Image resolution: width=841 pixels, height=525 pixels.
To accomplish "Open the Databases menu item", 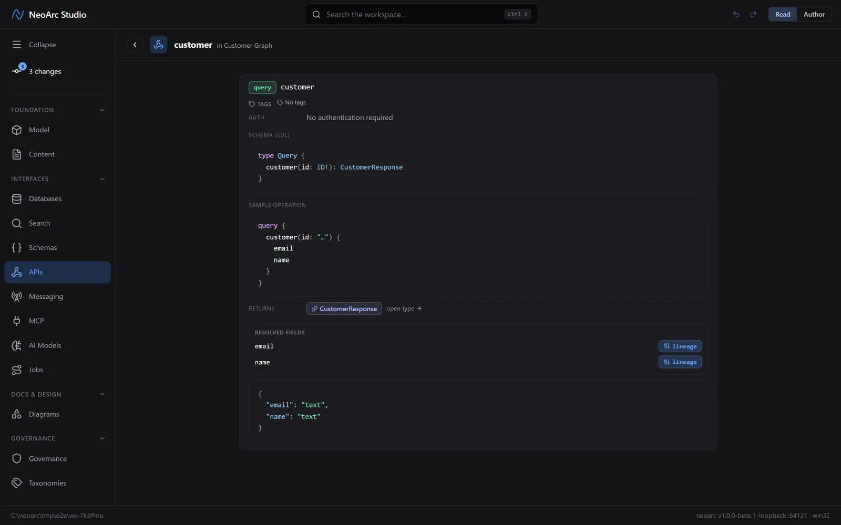I will click(58, 198).
